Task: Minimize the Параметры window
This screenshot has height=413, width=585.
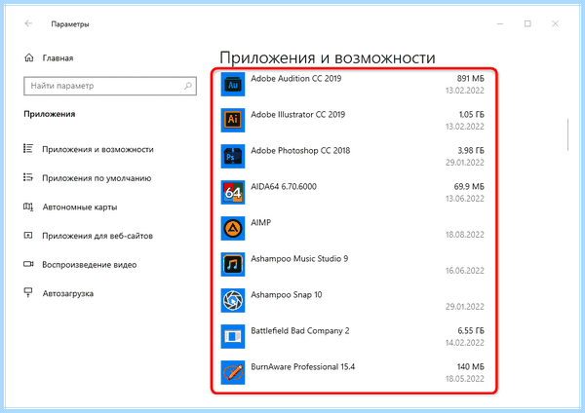Action: 500,23
